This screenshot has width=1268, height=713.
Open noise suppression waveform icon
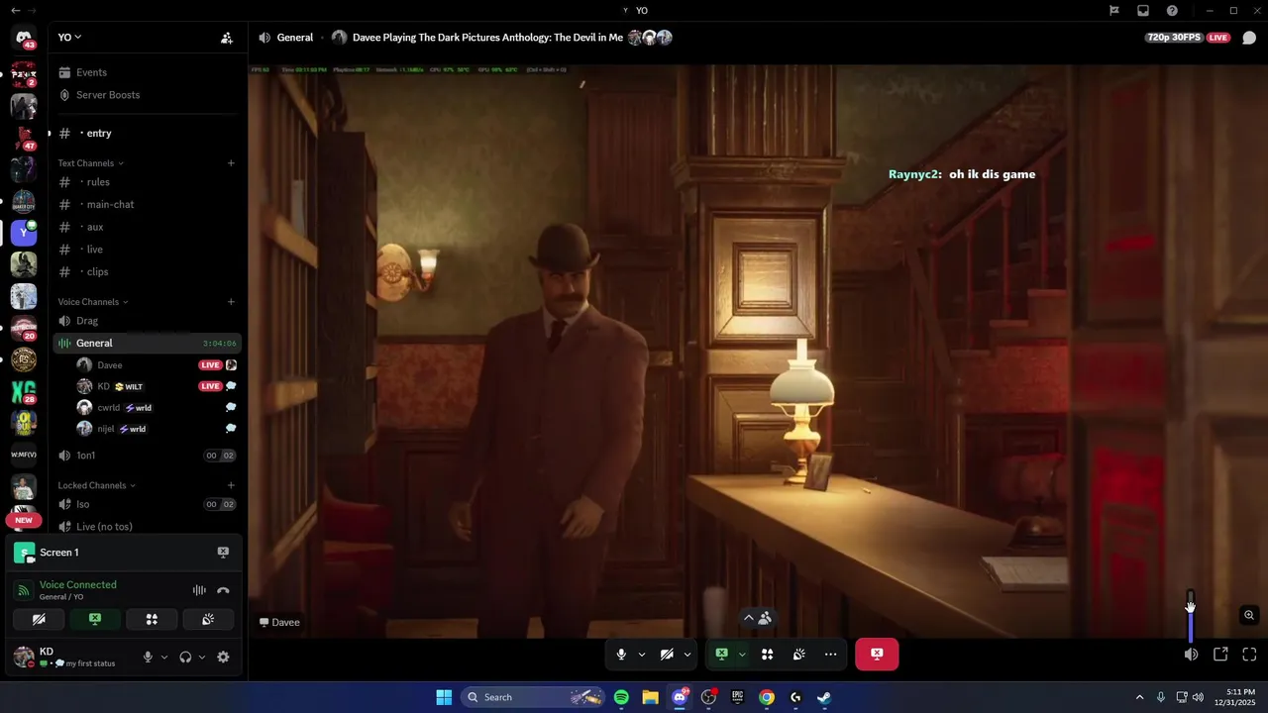point(199,590)
